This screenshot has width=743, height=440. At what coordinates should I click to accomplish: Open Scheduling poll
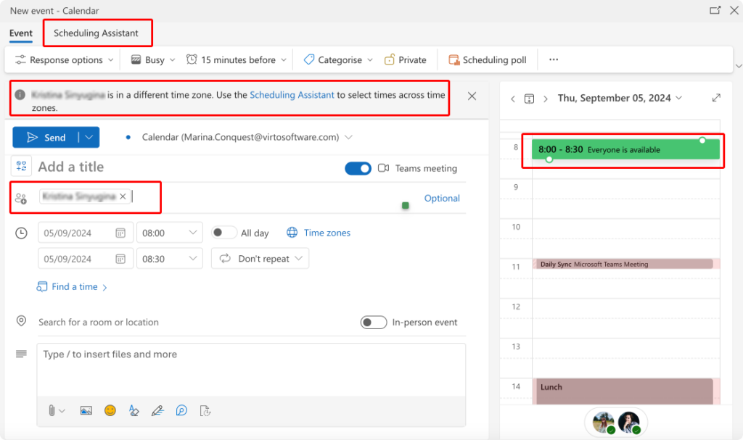(x=488, y=59)
